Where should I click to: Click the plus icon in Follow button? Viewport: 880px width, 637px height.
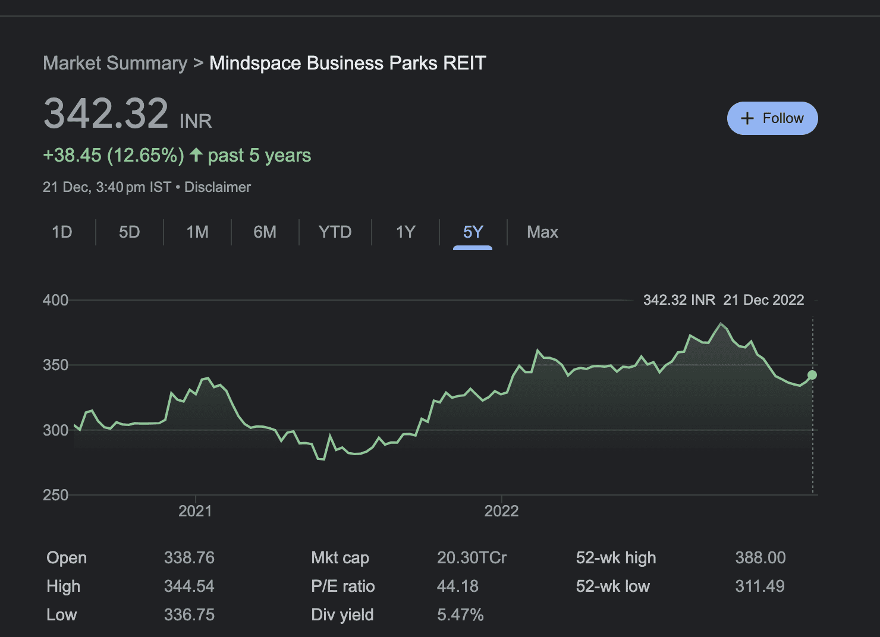(x=747, y=118)
